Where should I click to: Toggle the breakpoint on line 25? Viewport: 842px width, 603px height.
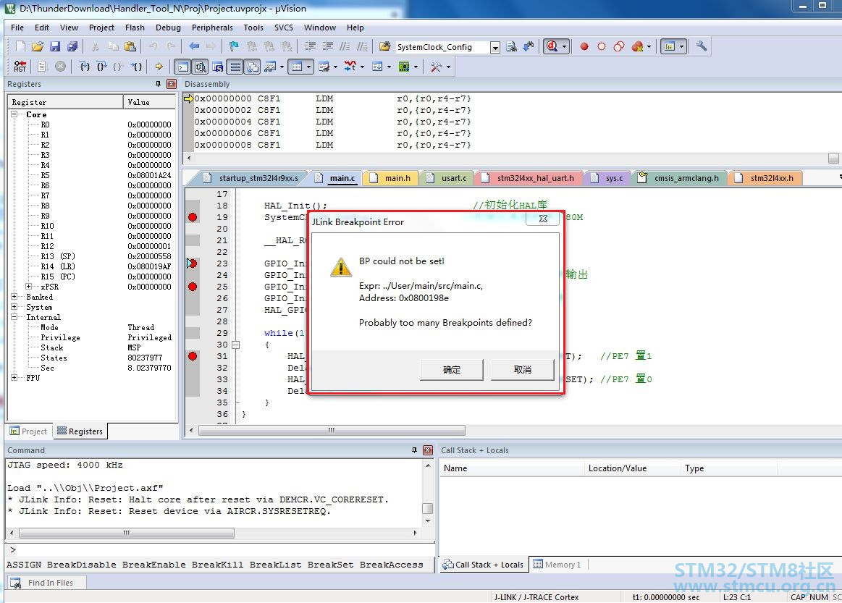[x=193, y=287]
